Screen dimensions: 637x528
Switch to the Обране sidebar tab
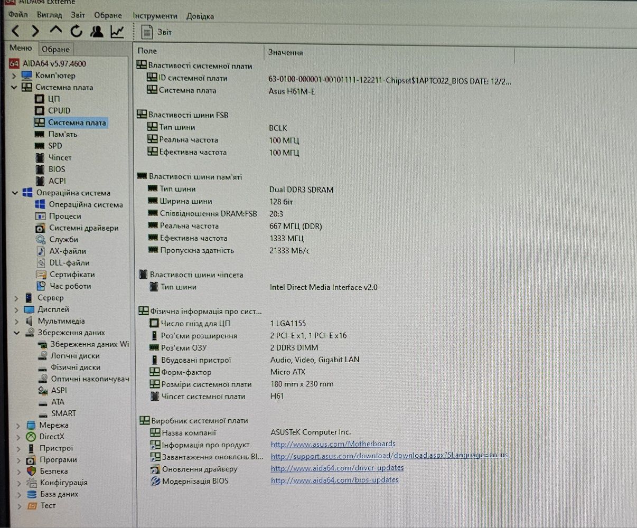click(55, 49)
